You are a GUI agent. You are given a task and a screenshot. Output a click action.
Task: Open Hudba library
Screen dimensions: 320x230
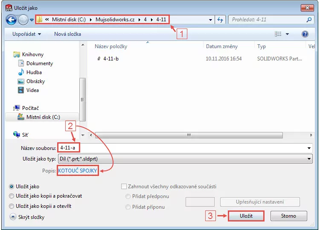click(34, 72)
